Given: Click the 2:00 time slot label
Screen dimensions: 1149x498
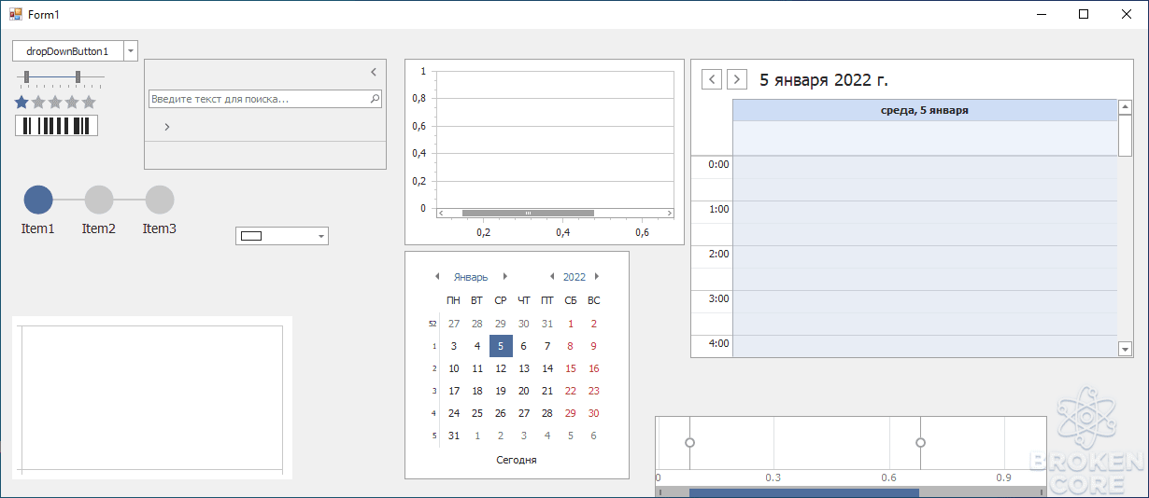Looking at the screenshot, I should 718,254.
